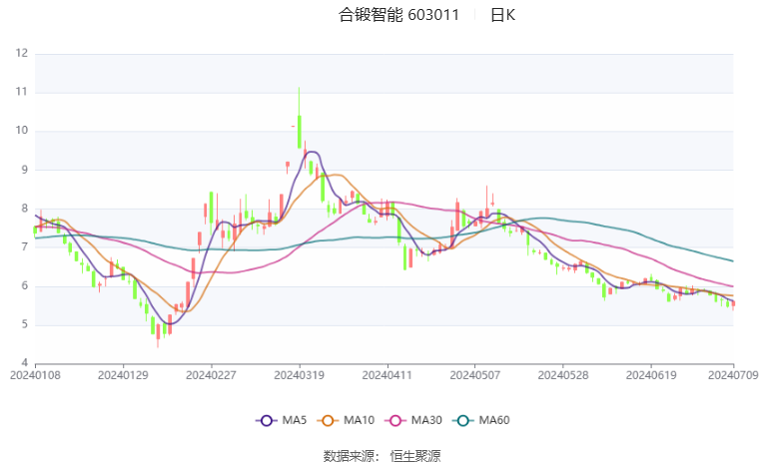This screenshot has height=464, width=764.
Task: Toggle the MA60 legend series
Action: tap(481, 420)
